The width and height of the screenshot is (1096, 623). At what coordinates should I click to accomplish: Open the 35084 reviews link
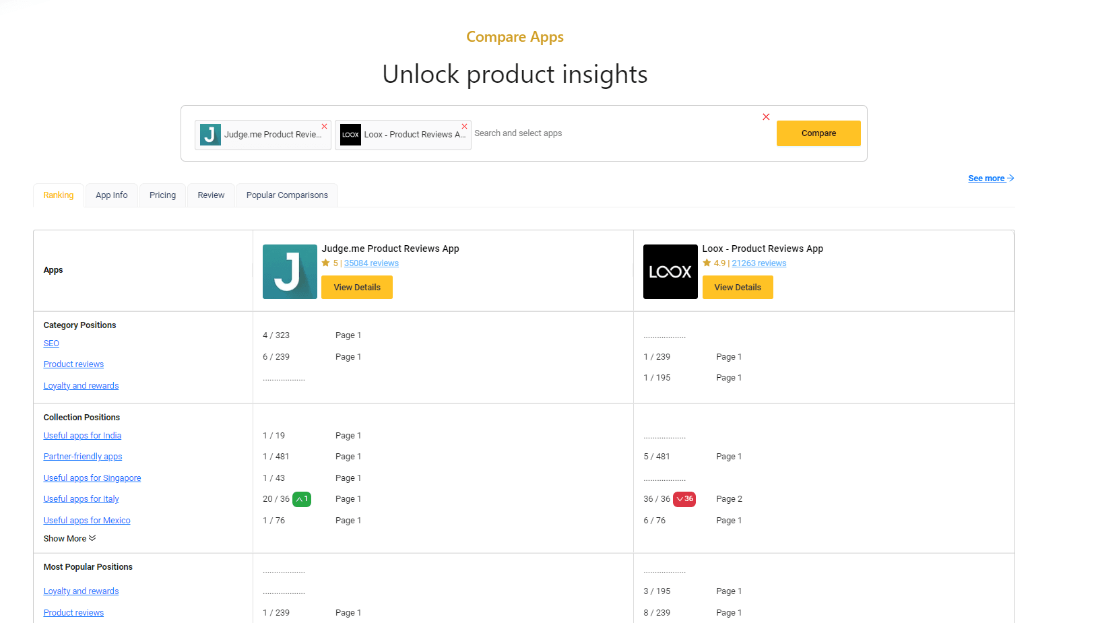coord(371,263)
